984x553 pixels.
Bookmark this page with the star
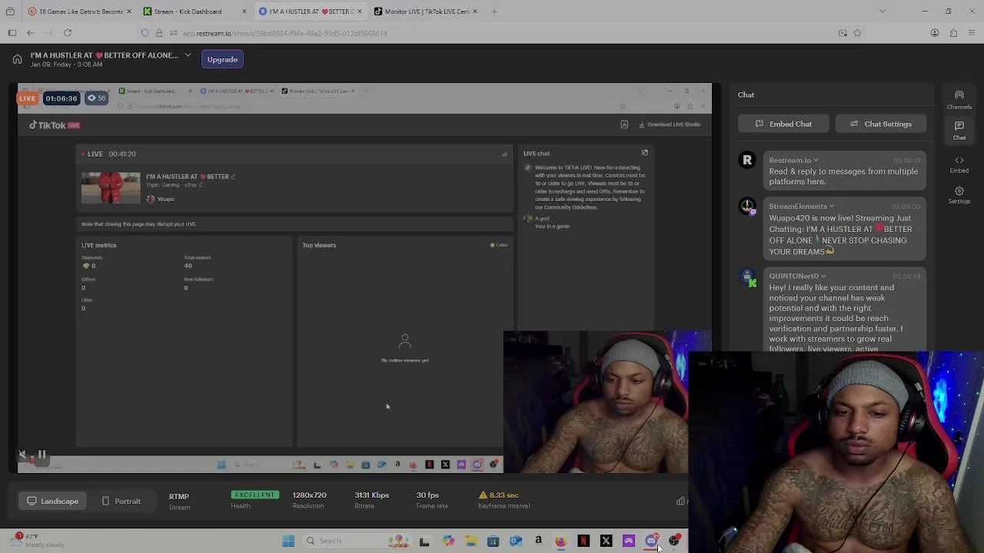click(x=857, y=33)
